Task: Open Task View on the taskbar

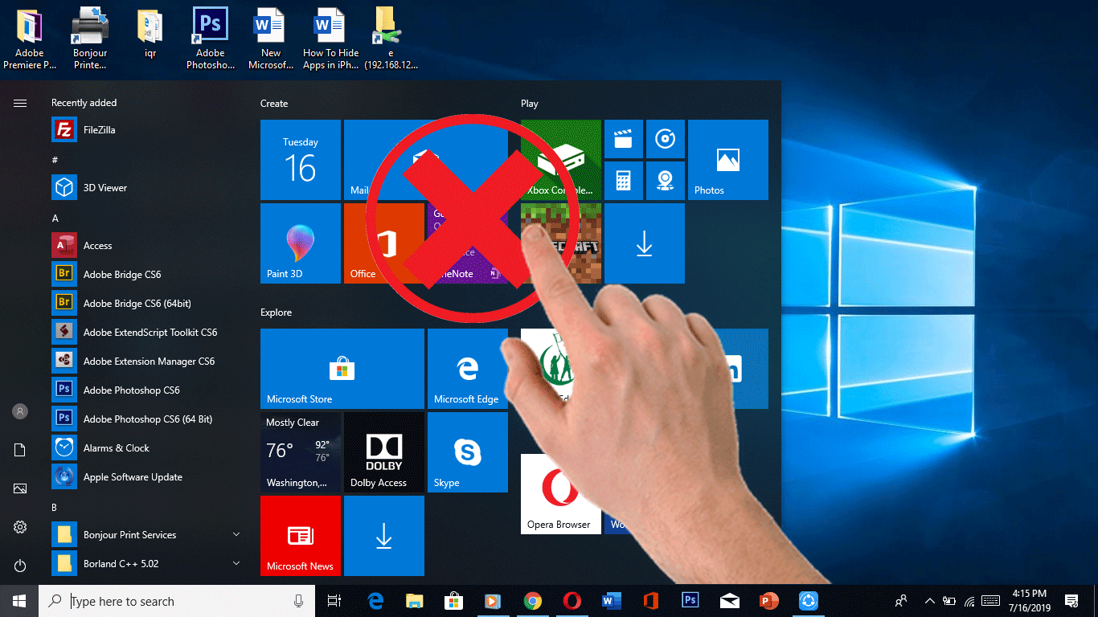Action: tap(334, 601)
